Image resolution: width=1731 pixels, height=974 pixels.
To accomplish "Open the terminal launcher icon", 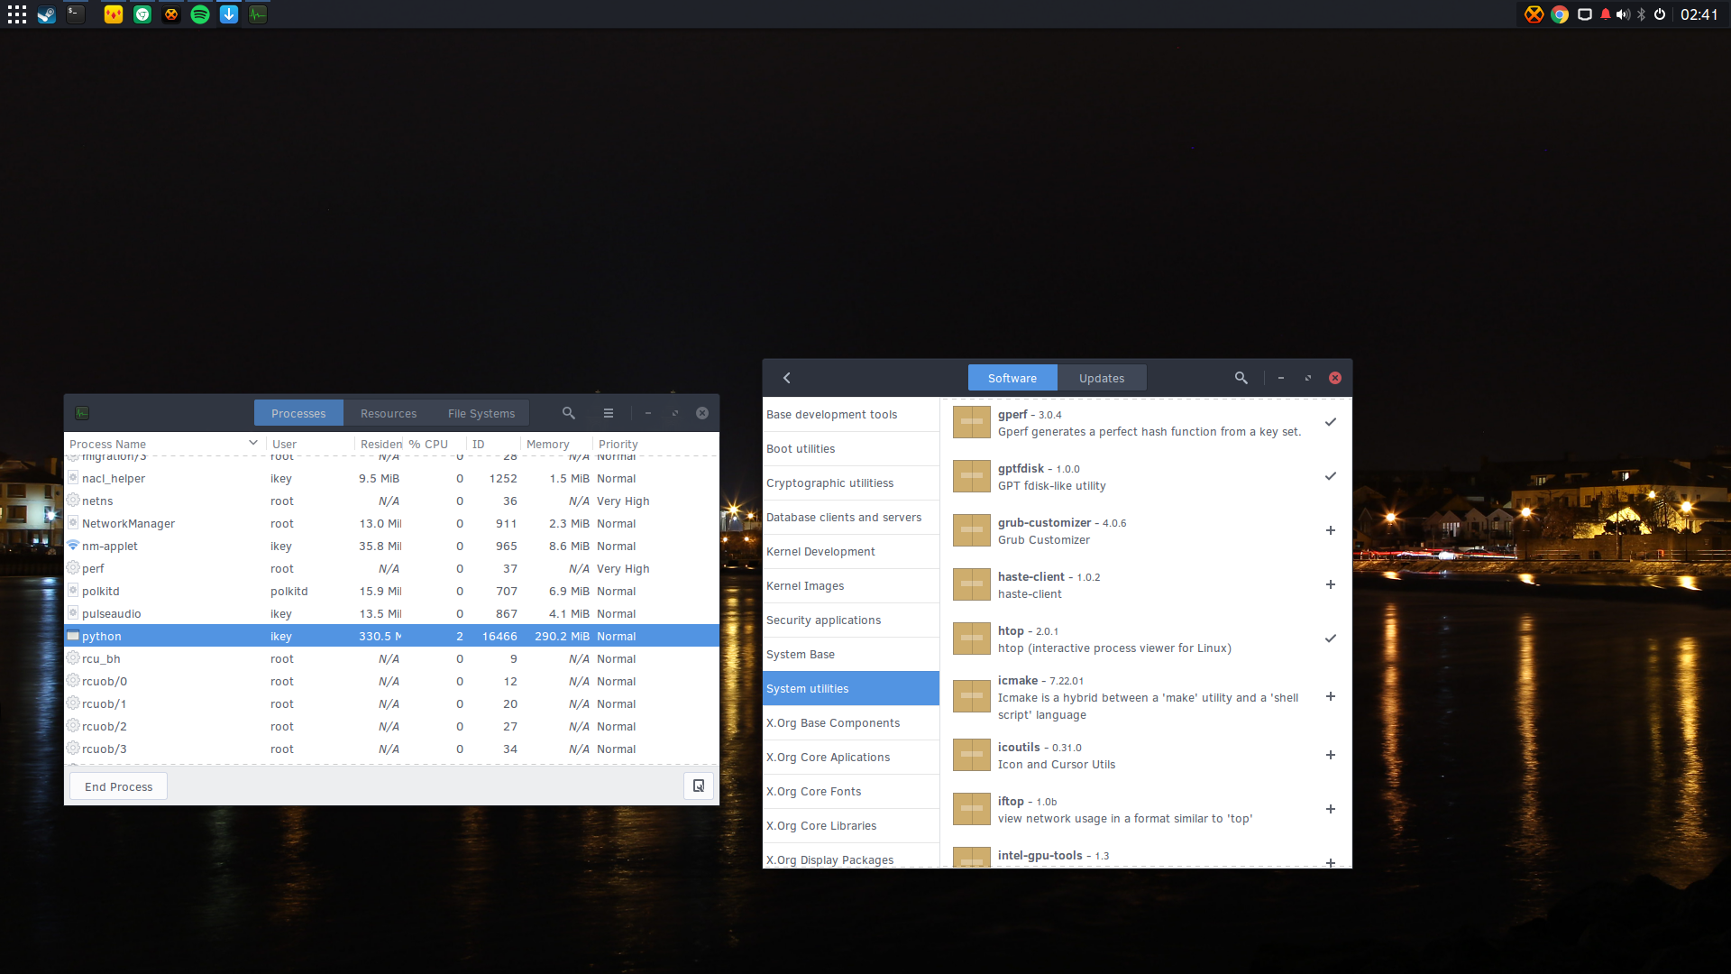I will pyautogui.click(x=76, y=14).
